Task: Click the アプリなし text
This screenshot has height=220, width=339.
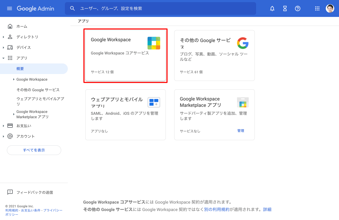Action: coord(99,131)
